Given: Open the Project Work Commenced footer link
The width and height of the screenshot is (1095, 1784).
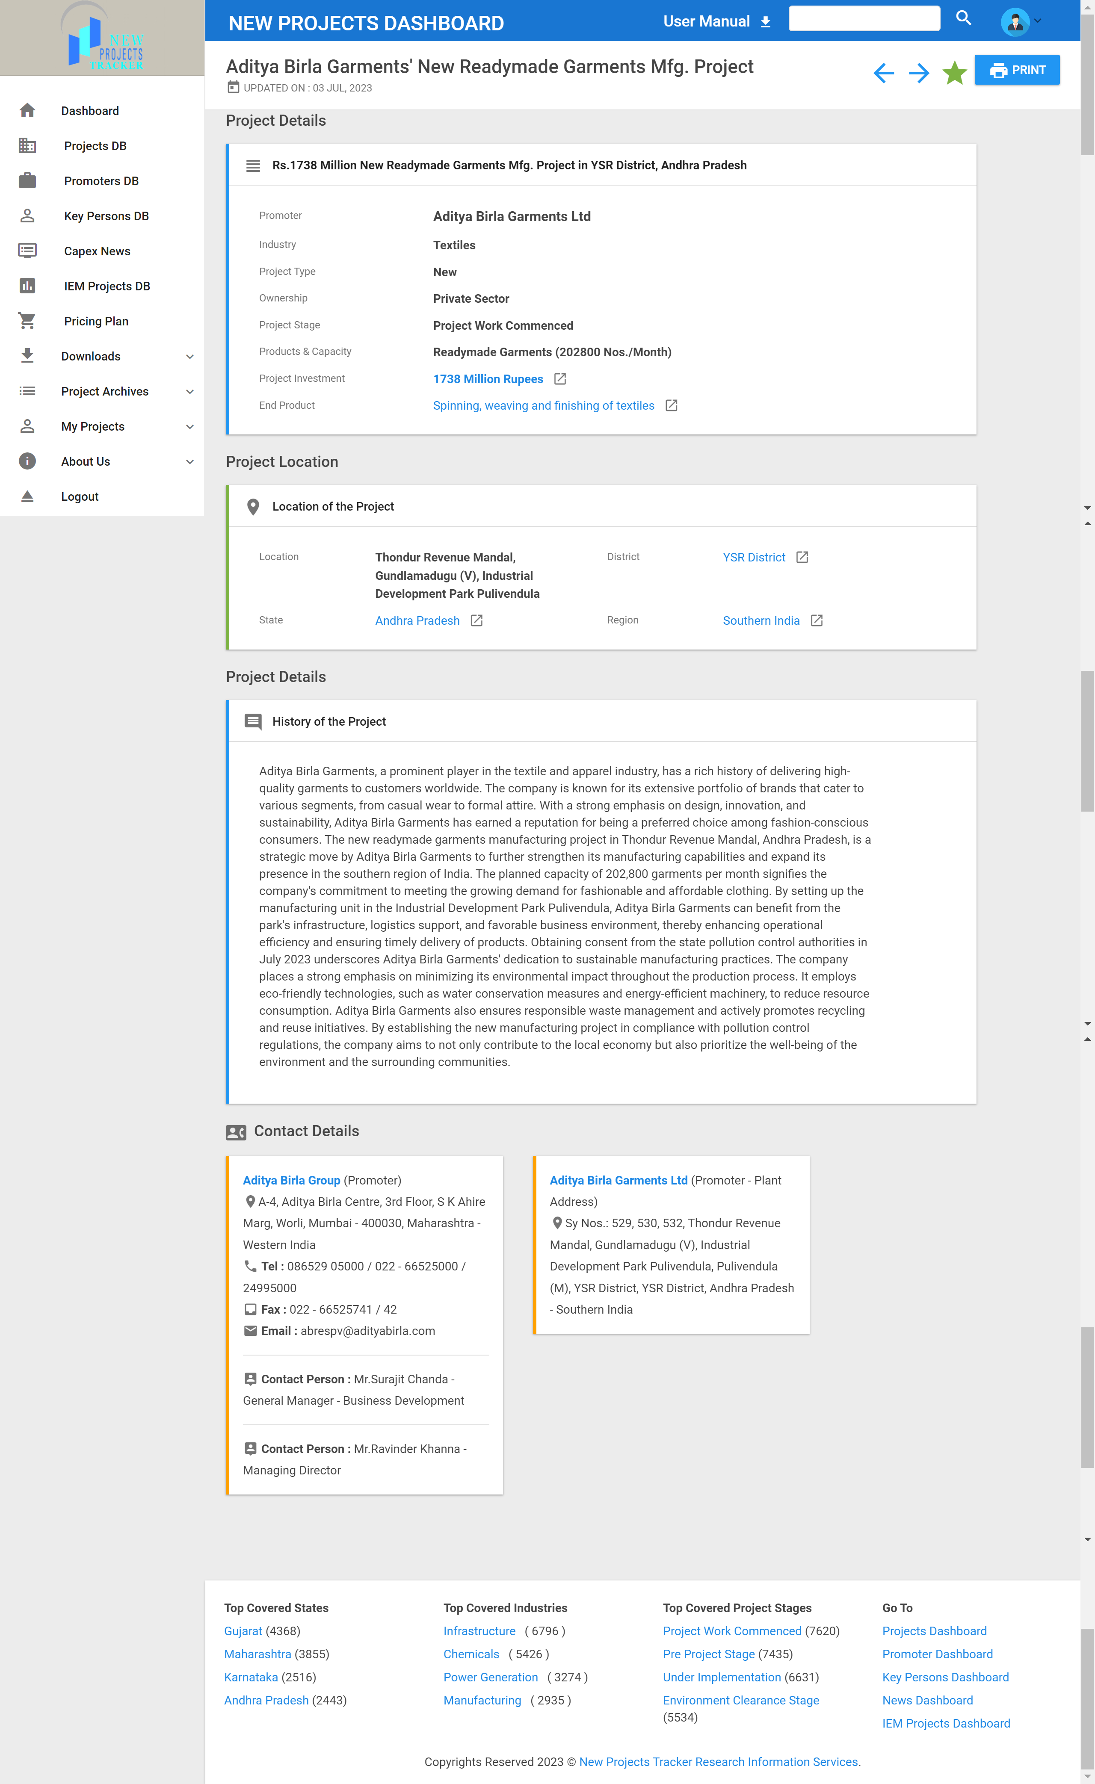Looking at the screenshot, I should click(731, 1630).
